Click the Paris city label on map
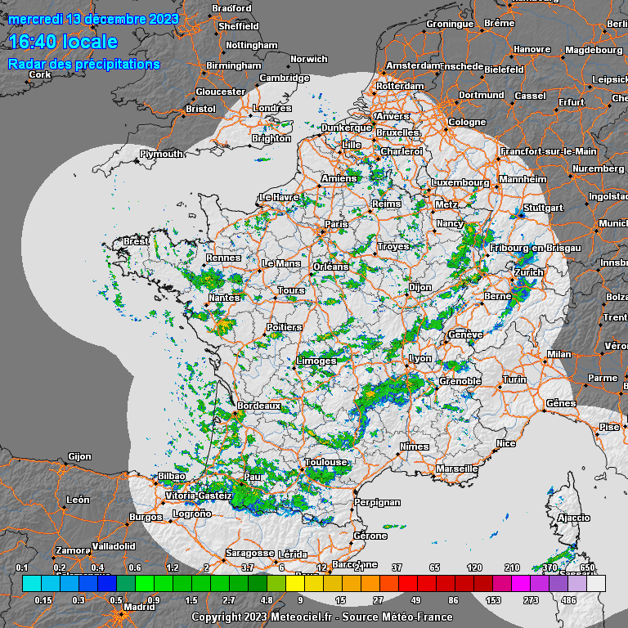This screenshot has height=628, width=628. pos(336,224)
